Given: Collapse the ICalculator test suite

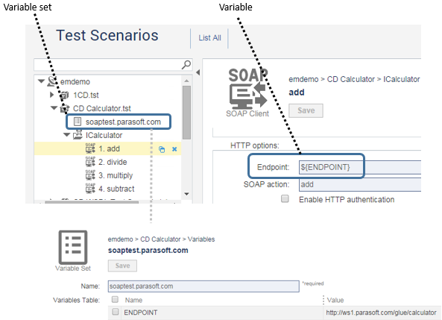Looking at the screenshot, I should coord(66,134).
